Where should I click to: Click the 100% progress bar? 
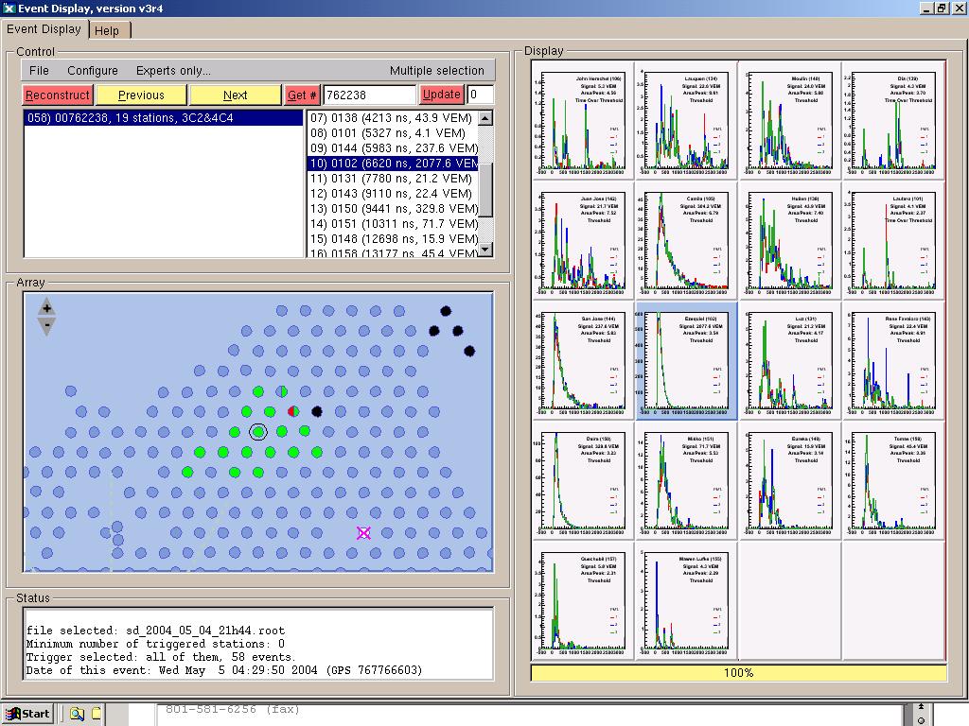click(x=738, y=672)
